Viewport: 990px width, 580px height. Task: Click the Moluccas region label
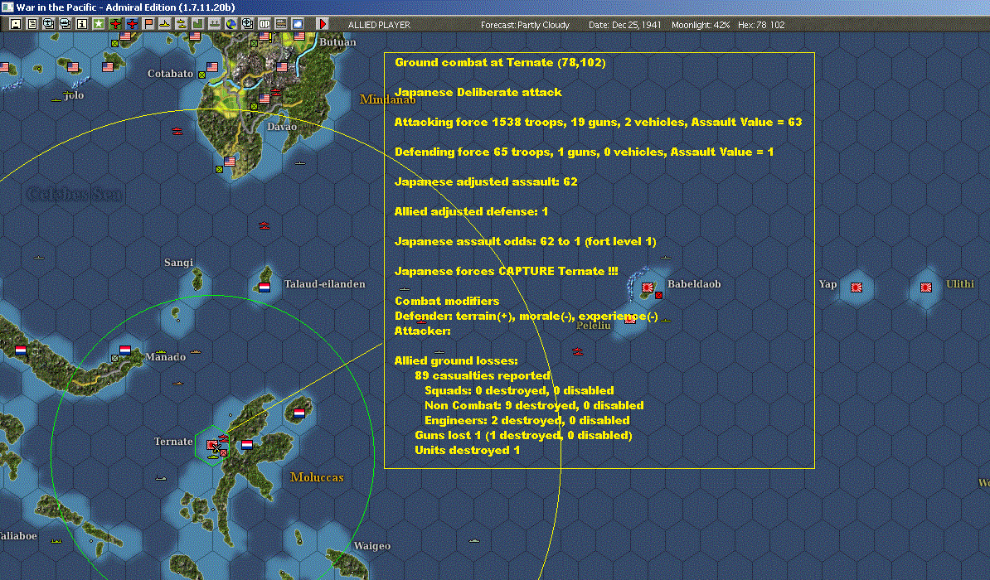point(317,477)
